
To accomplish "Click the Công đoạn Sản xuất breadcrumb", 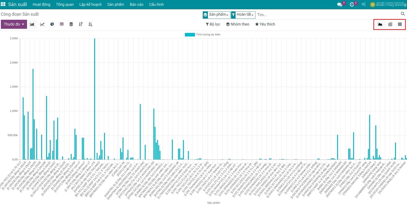I will coord(20,14).
